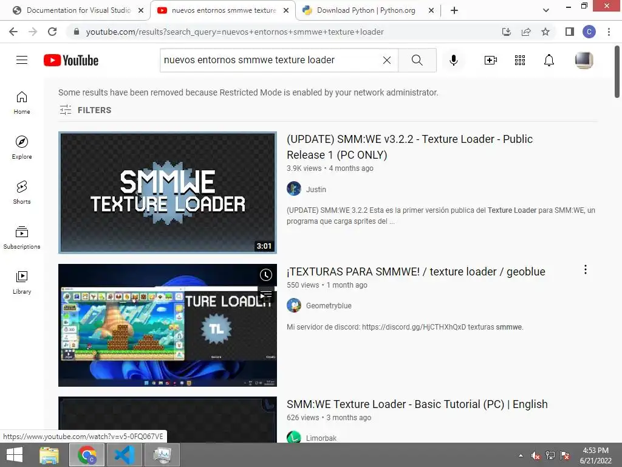
Task: Open the notifications bell
Action: point(549,60)
